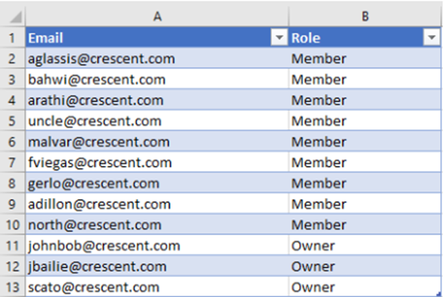Select the uncle@crescent.com email cell
The image size is (447, 297).
click(x=94, y=121)
